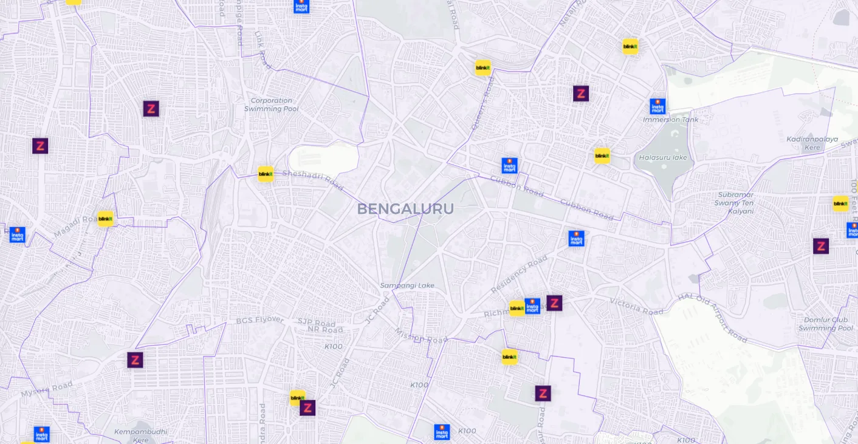Select the Instamart marker left of Magadi Road
The image size is (858, 444).
click(17, 234)
